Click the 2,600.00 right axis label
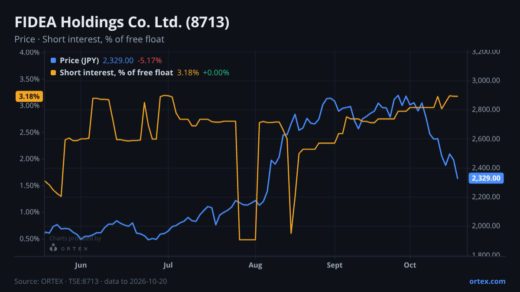 pos(486,139)
